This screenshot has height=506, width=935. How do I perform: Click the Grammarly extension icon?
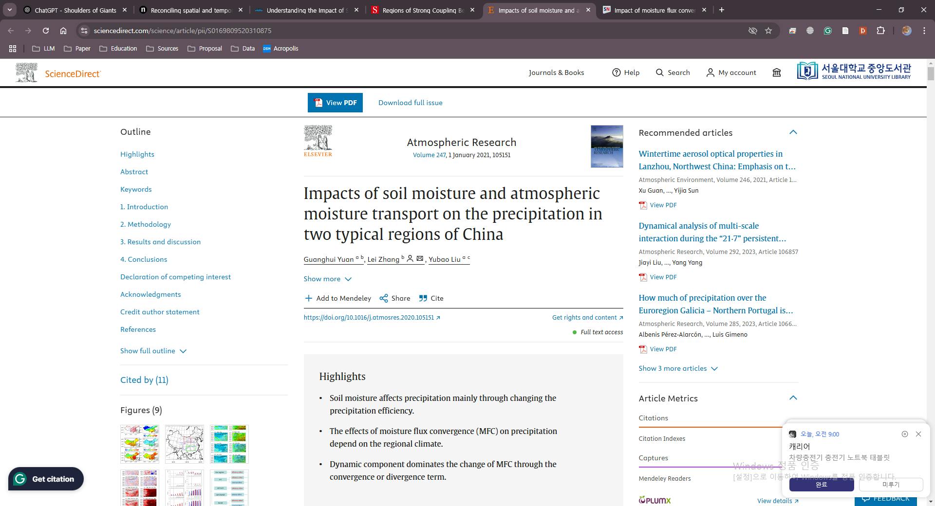[x=828, y=31]
